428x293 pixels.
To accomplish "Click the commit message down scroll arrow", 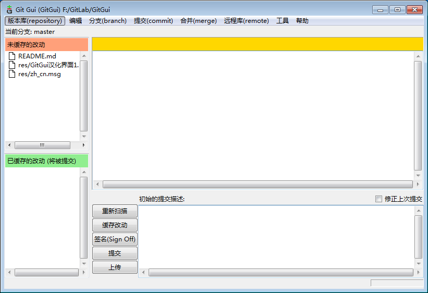I will click(x=419, y=263).
